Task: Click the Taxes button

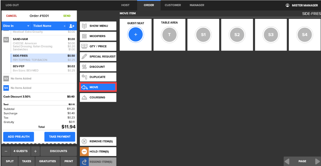Action: click(26, 161)
